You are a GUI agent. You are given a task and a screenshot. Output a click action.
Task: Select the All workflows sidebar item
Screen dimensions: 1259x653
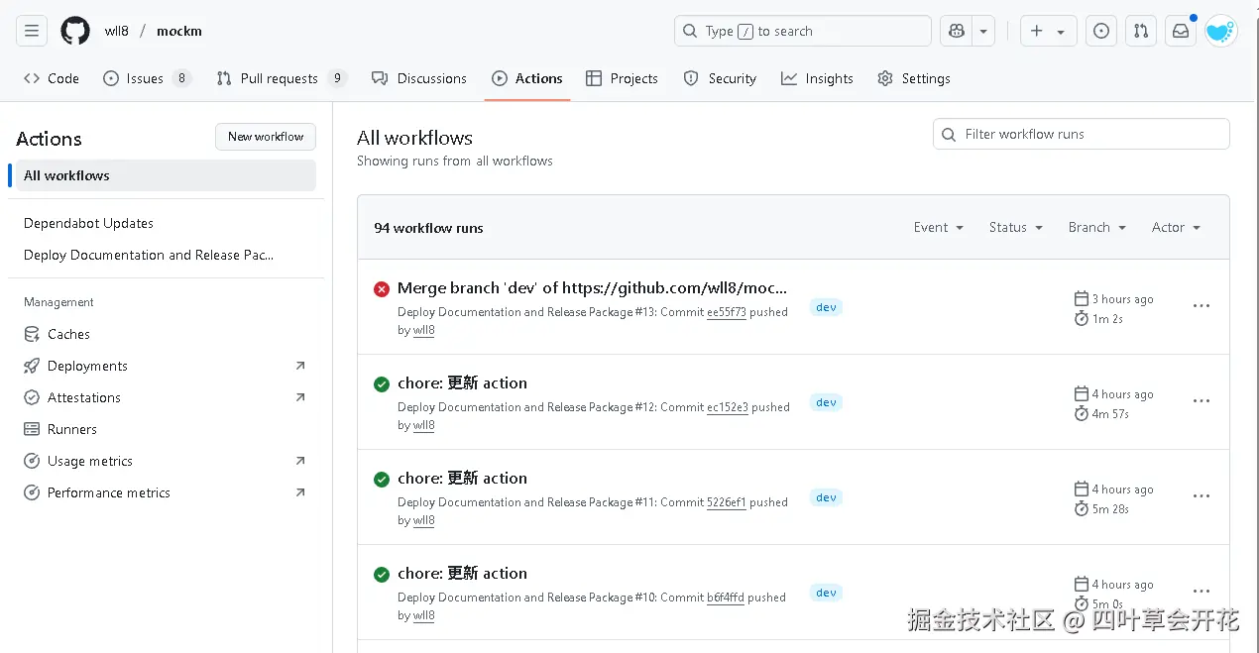pos(66,175)
